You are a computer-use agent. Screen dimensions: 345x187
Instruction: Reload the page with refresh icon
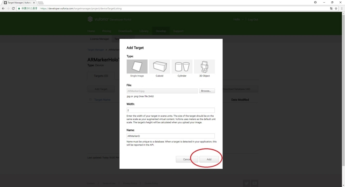click(13, 8)
